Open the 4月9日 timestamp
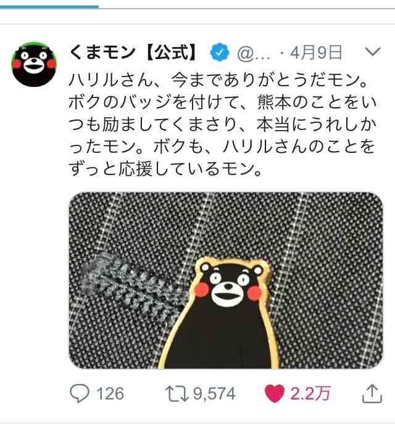Screen dimensions: 395x426 tap(316, 52)
